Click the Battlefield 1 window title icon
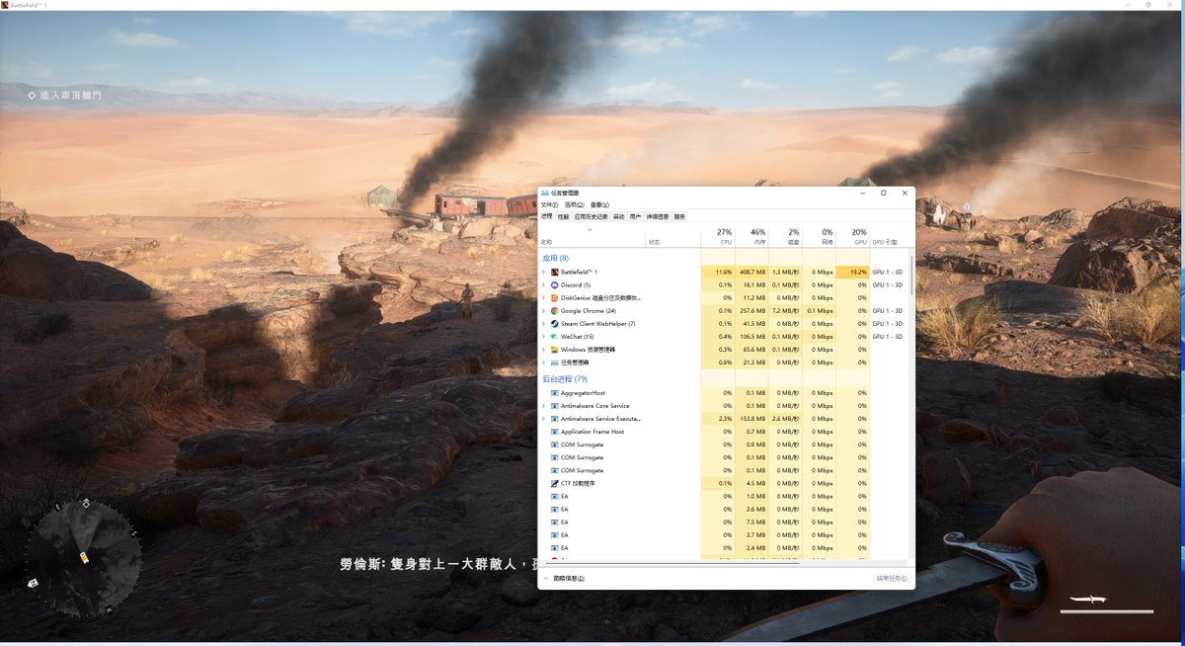The height and width of the screenshot is (646, 1185). click(x=5, y=5)
